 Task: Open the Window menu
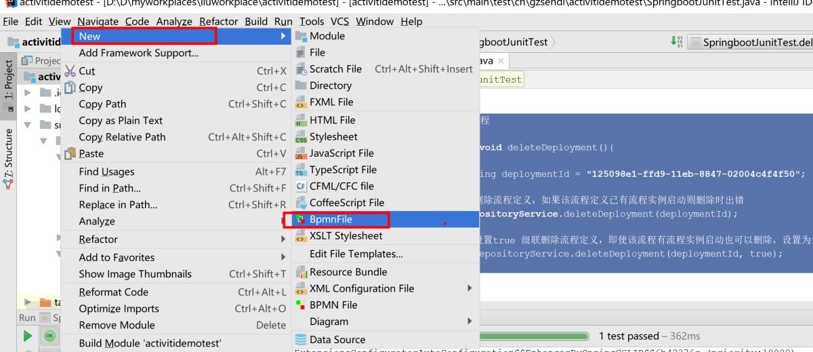(x=375, y=22)
